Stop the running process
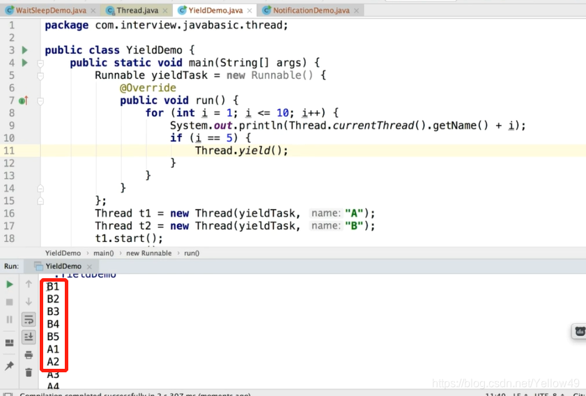586x396 pixels. 10,302
